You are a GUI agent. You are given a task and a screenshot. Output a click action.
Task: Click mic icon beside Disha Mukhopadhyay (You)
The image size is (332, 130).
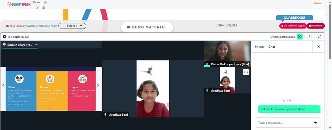207,64
